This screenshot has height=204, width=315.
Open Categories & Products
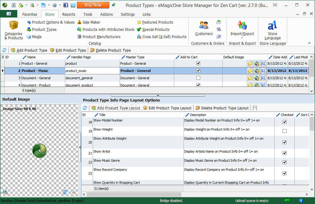pos(14,30)
